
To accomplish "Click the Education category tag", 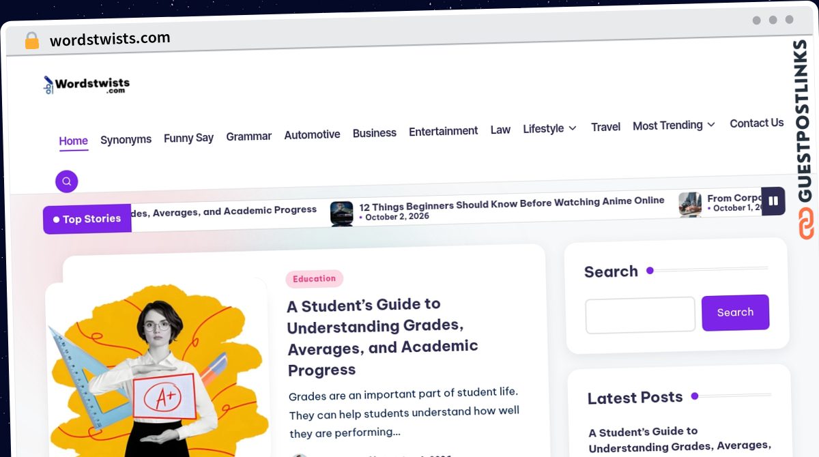I will click(314, 278).
